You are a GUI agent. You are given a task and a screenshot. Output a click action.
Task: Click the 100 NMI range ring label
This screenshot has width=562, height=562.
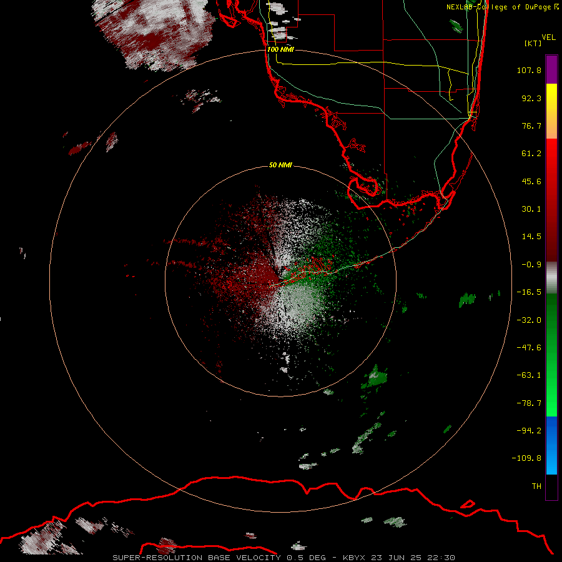pos(280,49)
